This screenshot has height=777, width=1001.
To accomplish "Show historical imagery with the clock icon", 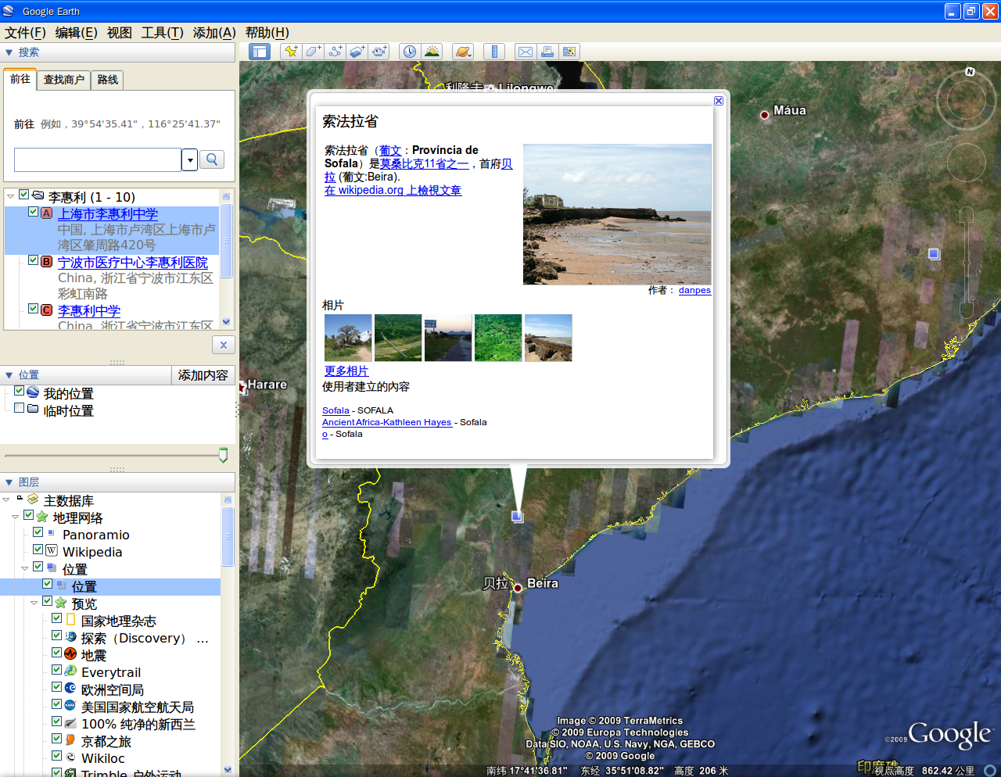I will [x=409, y=52].
